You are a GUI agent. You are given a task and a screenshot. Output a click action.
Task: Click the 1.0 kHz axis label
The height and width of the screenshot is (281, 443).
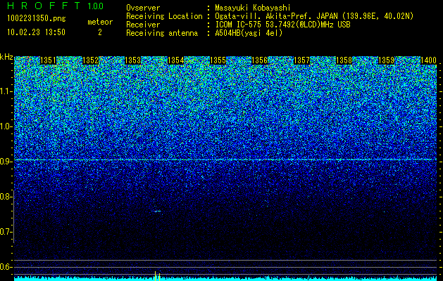(6, 126)
